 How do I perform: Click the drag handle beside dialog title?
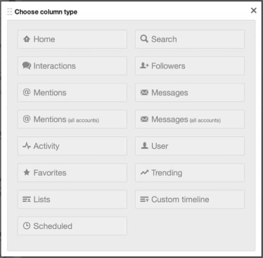click(x=10, y=11)
